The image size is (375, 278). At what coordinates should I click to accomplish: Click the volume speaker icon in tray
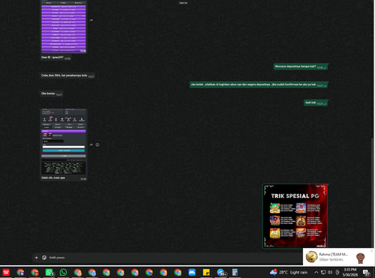coord(330,272)
